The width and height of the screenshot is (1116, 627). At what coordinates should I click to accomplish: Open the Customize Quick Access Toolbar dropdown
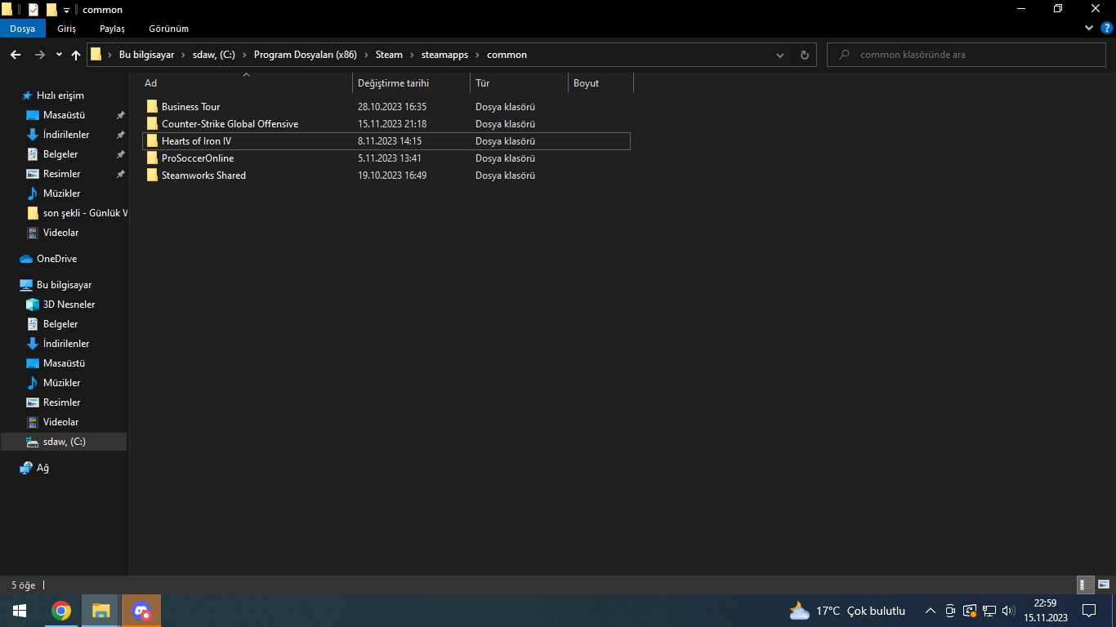(x=66, y=11)
